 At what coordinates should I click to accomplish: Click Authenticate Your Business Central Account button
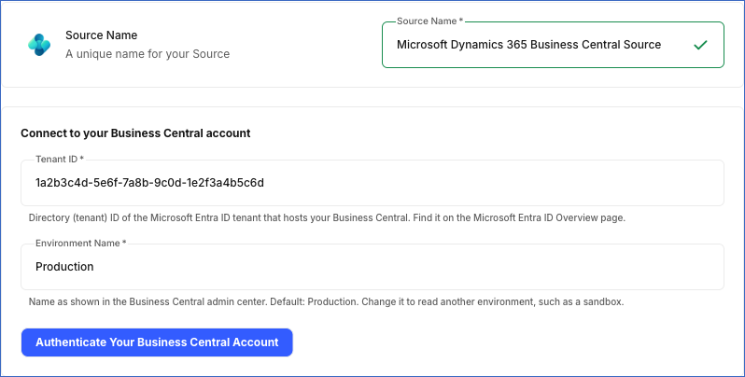[x=157, y=342]
